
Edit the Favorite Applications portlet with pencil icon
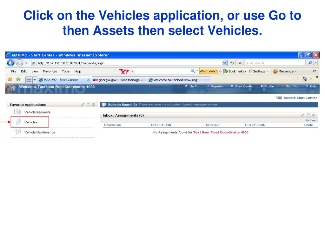[83, 104]
